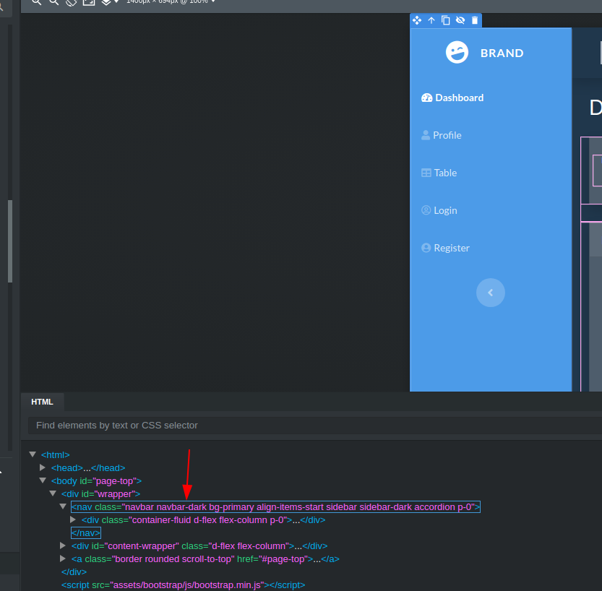Duplicate the selected nav element

pos(446,20)
